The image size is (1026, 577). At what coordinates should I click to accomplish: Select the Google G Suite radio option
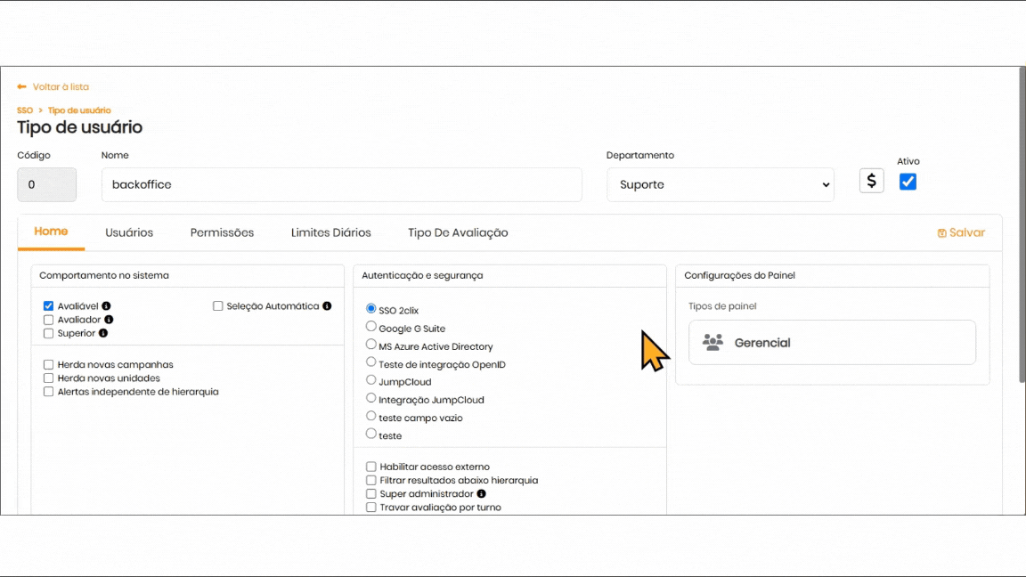371,327
